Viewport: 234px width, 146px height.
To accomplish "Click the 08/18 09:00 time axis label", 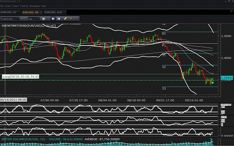I will pyautogui.click(x=136, y=100).
